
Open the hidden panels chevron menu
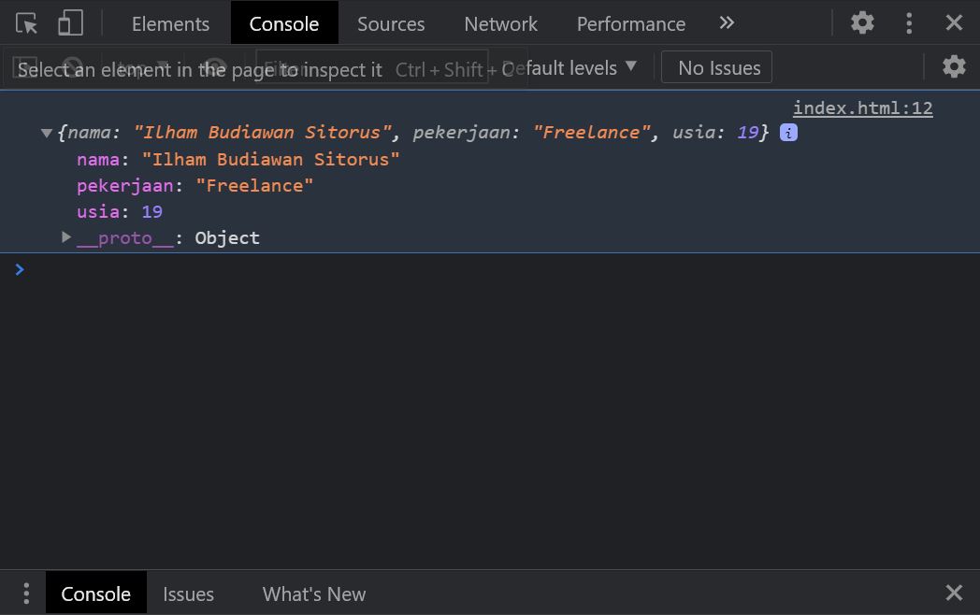(727, 23)
